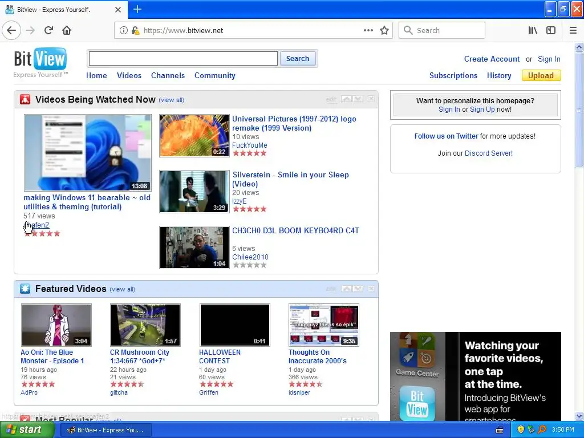Open a new tab with plus button
Screen dimensions: 584x438
[137, 9]
